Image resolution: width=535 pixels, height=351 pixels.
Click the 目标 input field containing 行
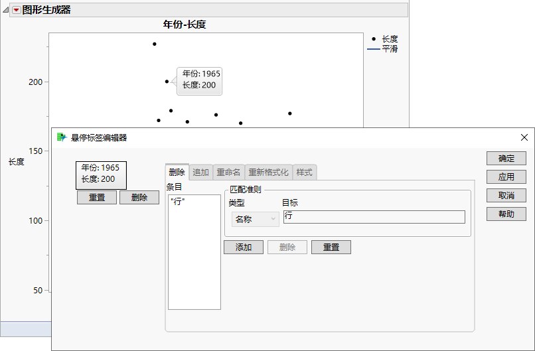(x=374, y=217)
